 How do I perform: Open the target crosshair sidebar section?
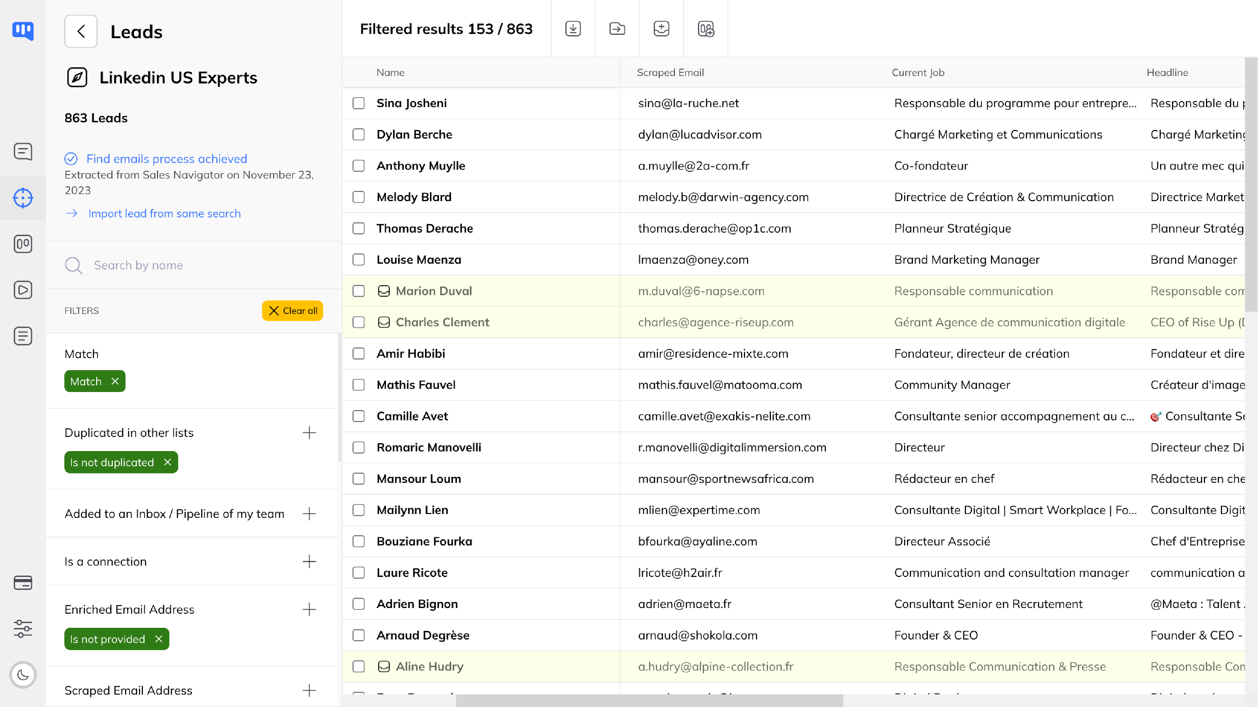pos(23,198)
